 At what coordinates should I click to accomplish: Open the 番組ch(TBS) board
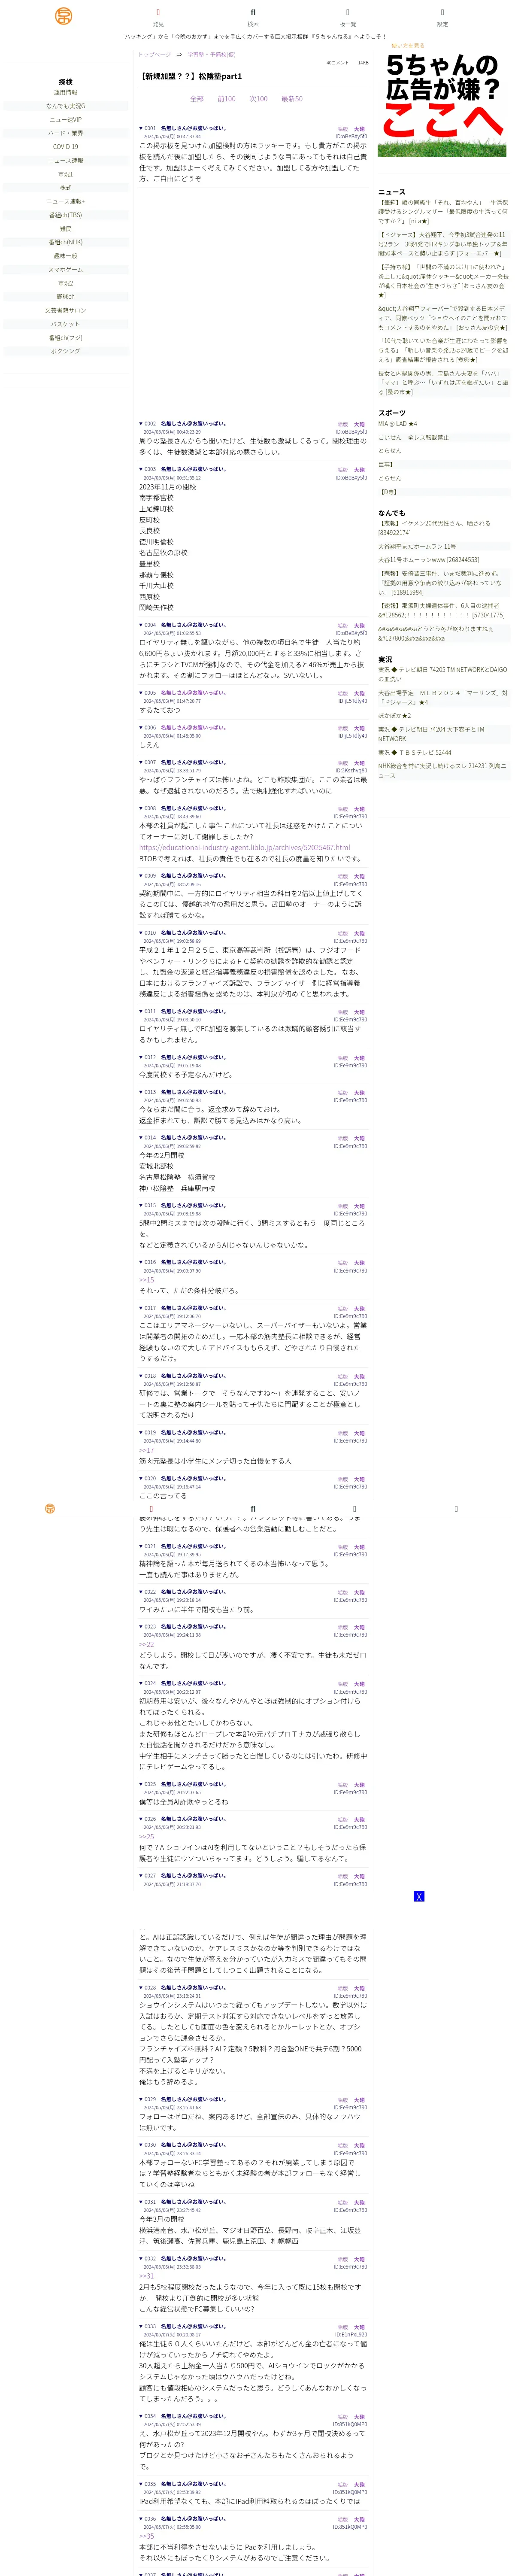coord(66,215)
